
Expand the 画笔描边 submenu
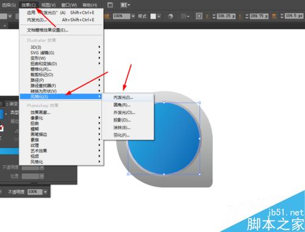coord(61,134)
